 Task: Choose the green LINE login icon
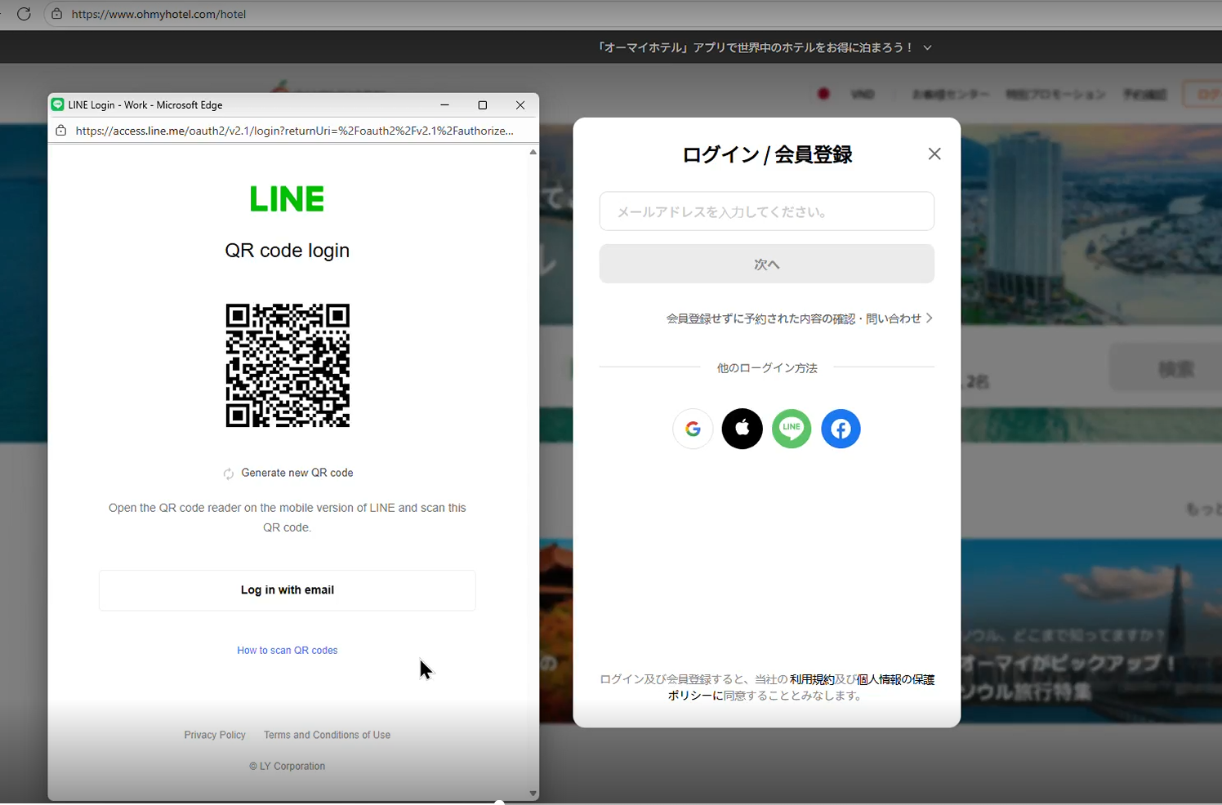click(x=792, y=429)
